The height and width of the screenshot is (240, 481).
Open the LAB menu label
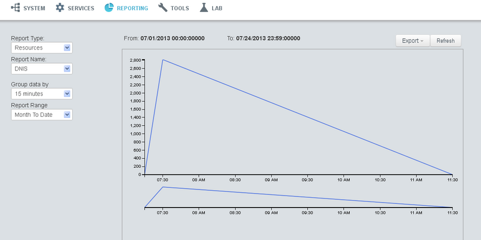(x=217, y=8)
